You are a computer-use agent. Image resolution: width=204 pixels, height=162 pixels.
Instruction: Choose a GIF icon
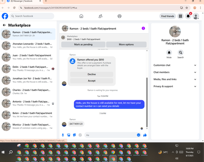click(80, 135)
